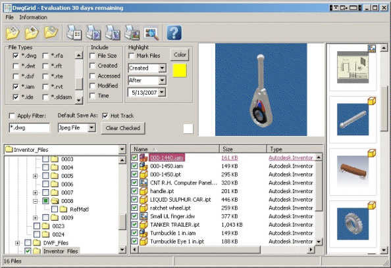Click the part icon of LIQUID SULPHUR CAR.ipt

point(143,200)
